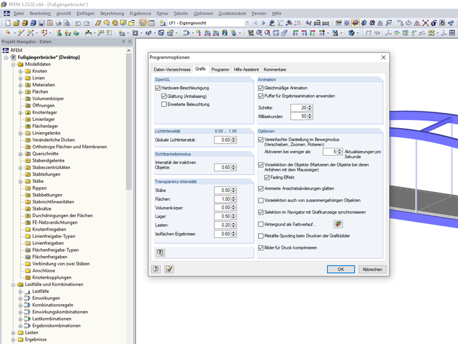Open the LF1 - Eigengewicht load case dropdown
The width and height of the screenshot is (458, 344).
coord(247,23)
